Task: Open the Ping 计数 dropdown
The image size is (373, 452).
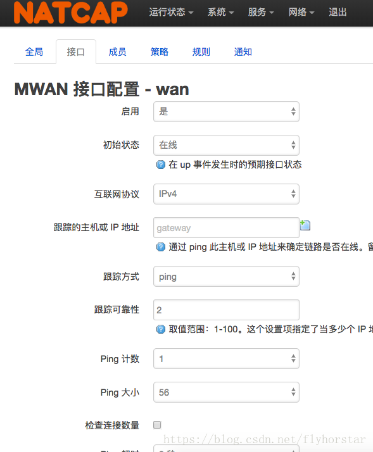Action: tap(226, 358)
